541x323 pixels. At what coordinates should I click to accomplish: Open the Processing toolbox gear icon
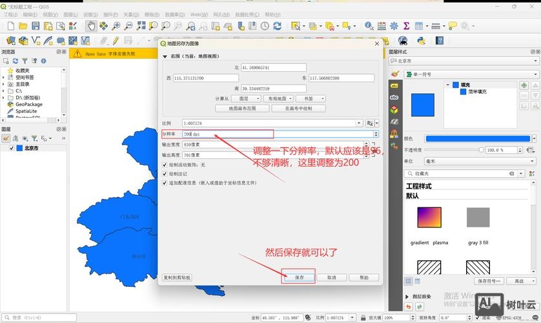coord(394,26)
